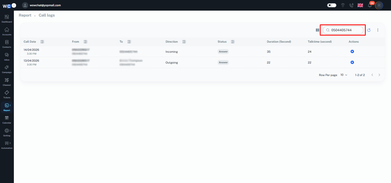Open the Call Date column filter
This screenshot has height=183, width=391.
42,42
